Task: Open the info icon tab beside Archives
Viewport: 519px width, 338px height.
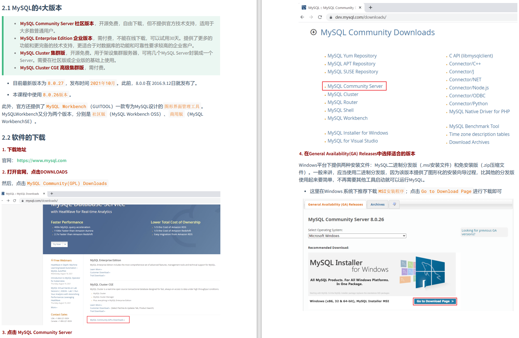Action: click(394, 204)
